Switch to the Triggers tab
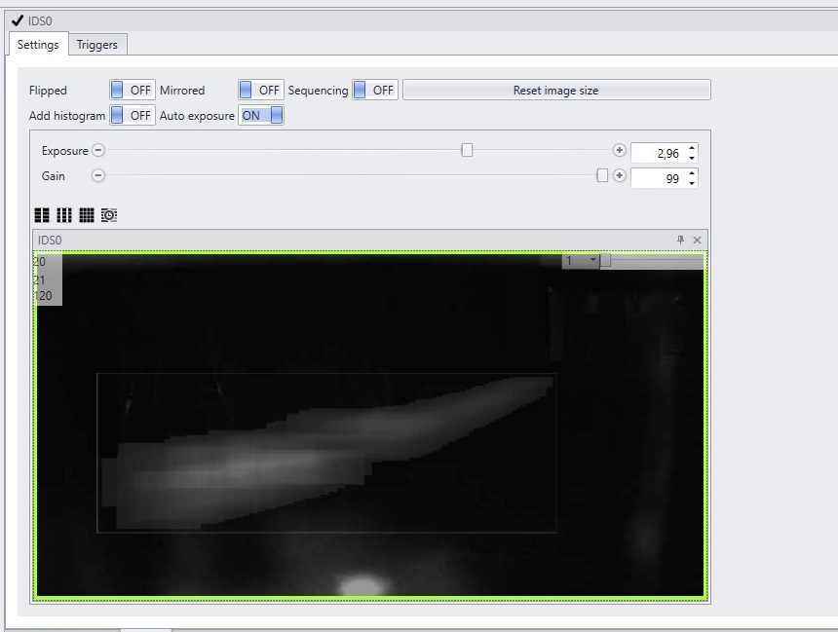This screenshot has height=632, width=838. (97, 45)
